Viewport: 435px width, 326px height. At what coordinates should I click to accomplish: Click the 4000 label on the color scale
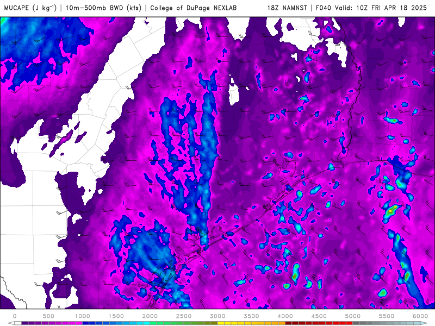point(285,316)
